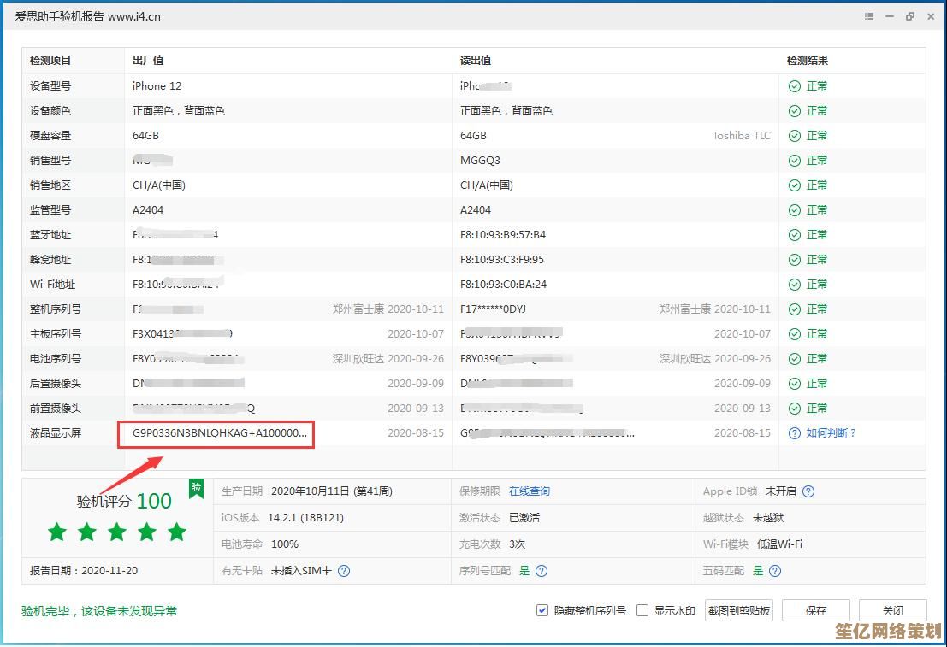This screenshot has width=947, height=647.
Task: Restore down the report window
Action: (909, 16)
